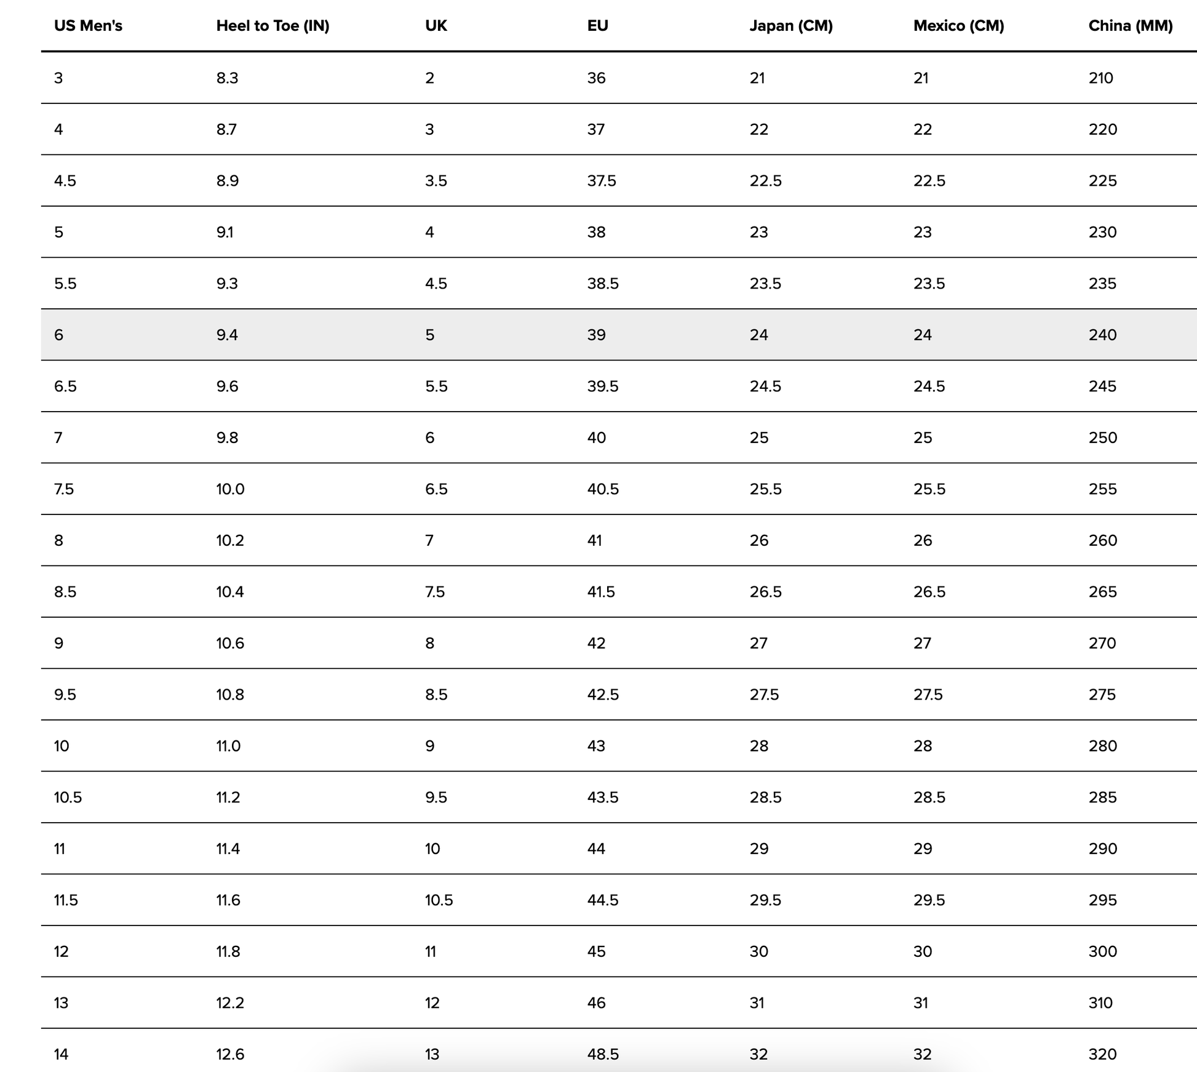
Task: Click the EU column header
Action: (x=597, y=26)
